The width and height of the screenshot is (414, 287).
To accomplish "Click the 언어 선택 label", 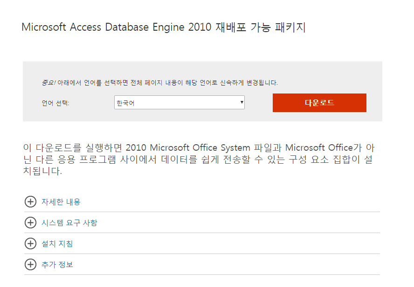I will click(x=55, y=103).
